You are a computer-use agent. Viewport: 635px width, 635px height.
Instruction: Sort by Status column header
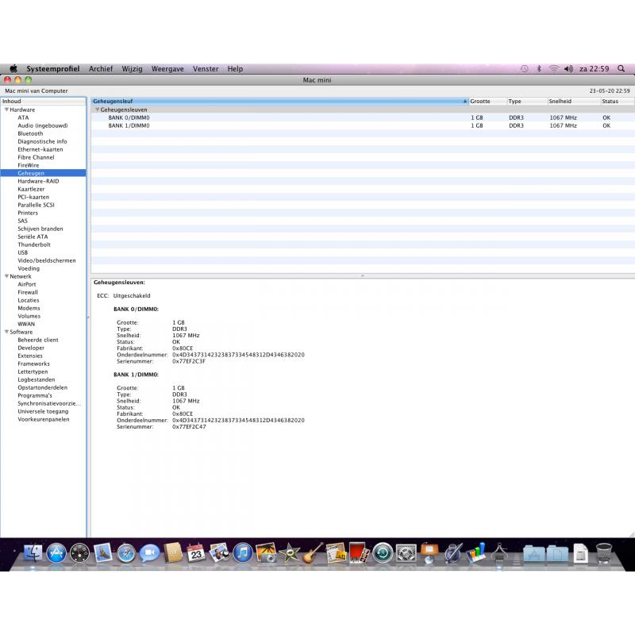(x=617, y=102)
